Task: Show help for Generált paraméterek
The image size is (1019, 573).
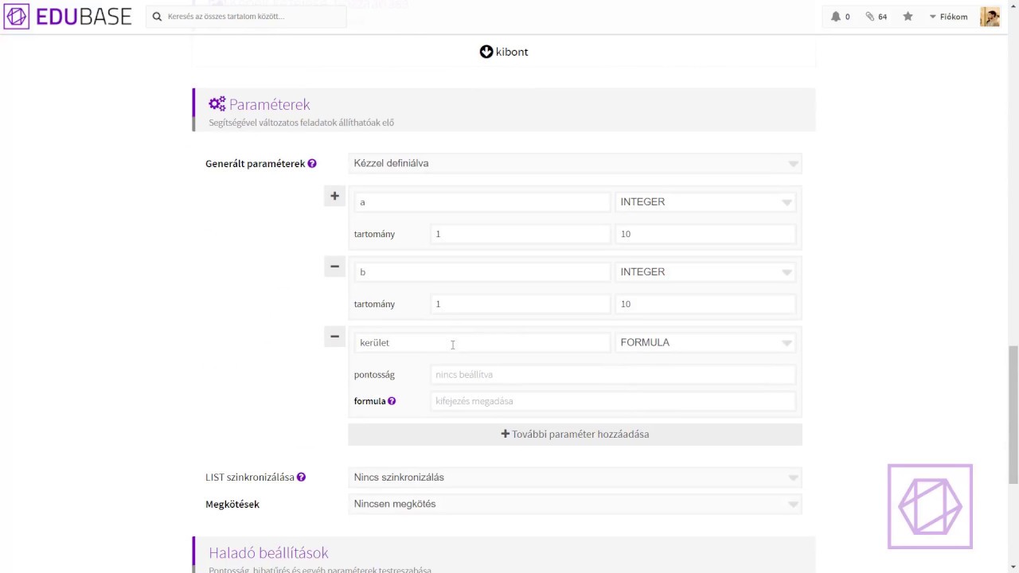Action: tap(312, 164)
